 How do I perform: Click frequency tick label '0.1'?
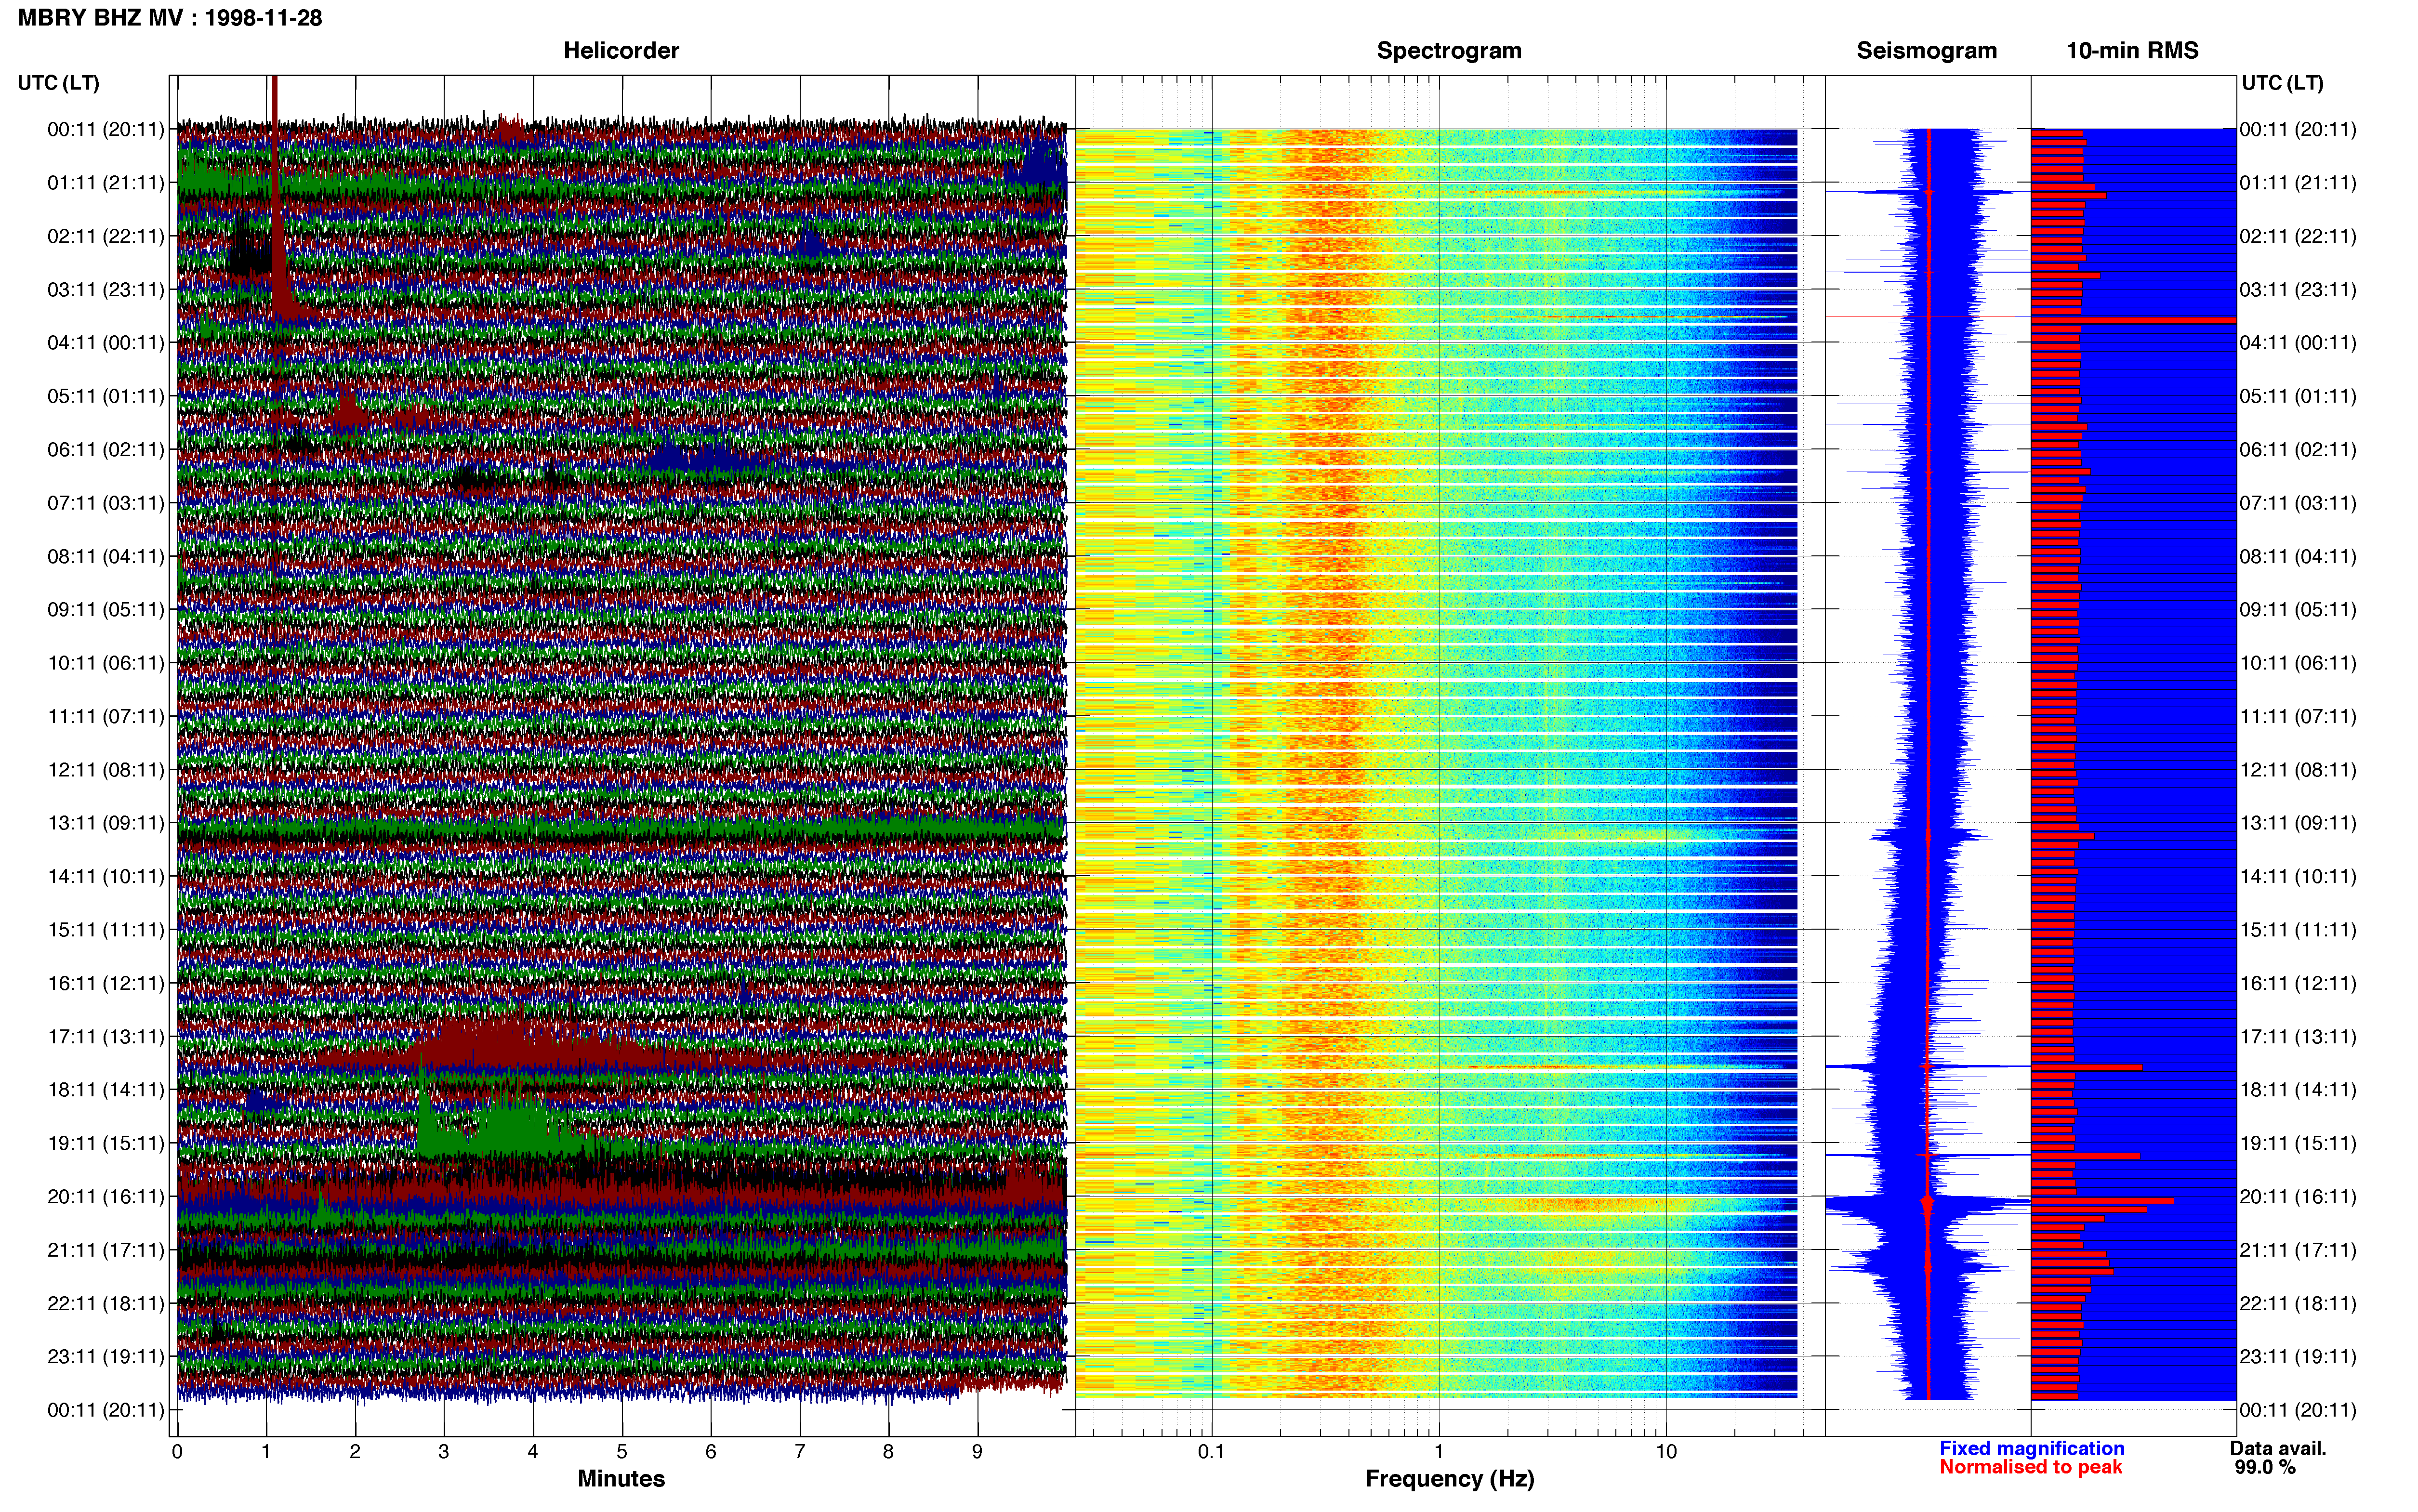(x=1211, y=1452)
